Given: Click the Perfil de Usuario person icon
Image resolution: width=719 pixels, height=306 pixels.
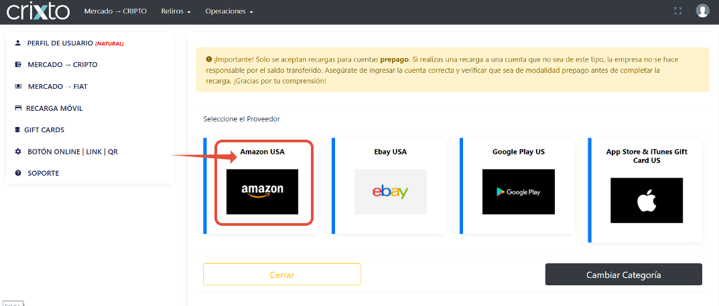Looking at the screenshot, I should [x=18, y=43].
